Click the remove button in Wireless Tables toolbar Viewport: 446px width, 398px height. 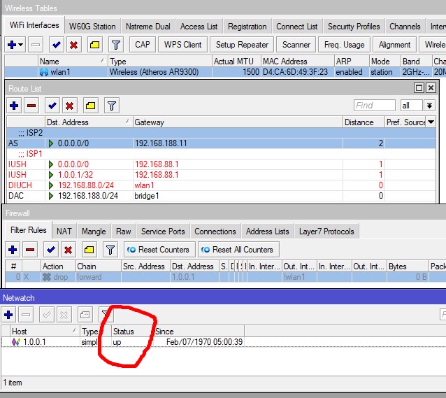click(36, 45)
